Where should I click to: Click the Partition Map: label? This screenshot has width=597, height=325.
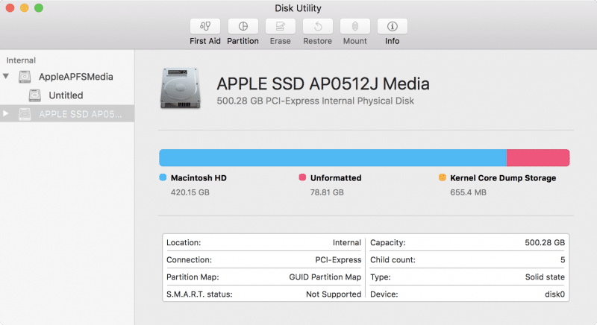[193, 277]
